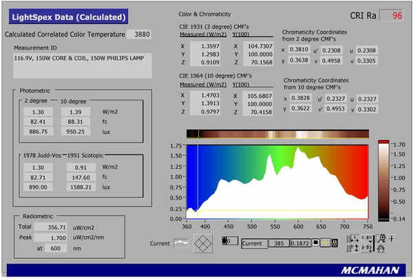Click the MCMAHAN logo in the footer

pyautogui.click(x=370, y=270)
